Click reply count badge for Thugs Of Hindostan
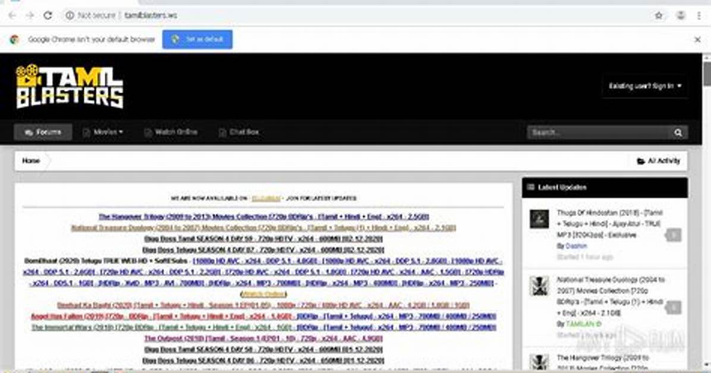Viewport: 711px width, 373px height. click(674, 235)
